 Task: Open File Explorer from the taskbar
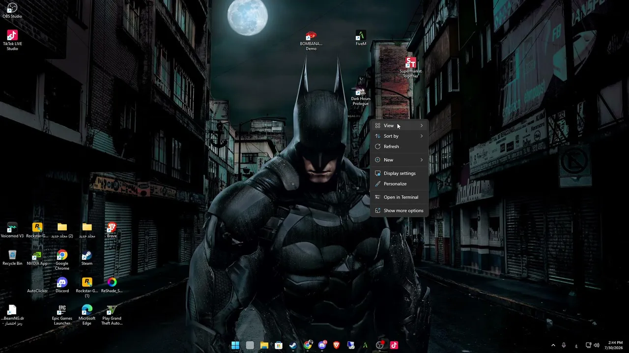[264, 345]
